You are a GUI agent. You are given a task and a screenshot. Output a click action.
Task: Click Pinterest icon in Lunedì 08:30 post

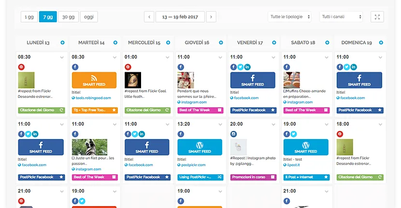(21, 67)
